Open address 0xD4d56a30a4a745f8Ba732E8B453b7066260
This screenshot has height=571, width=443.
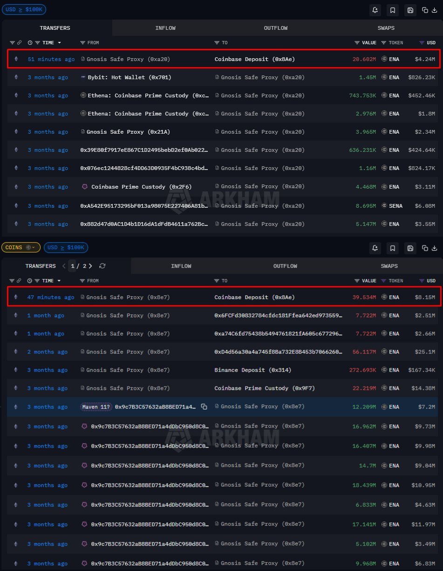[278, 352]
